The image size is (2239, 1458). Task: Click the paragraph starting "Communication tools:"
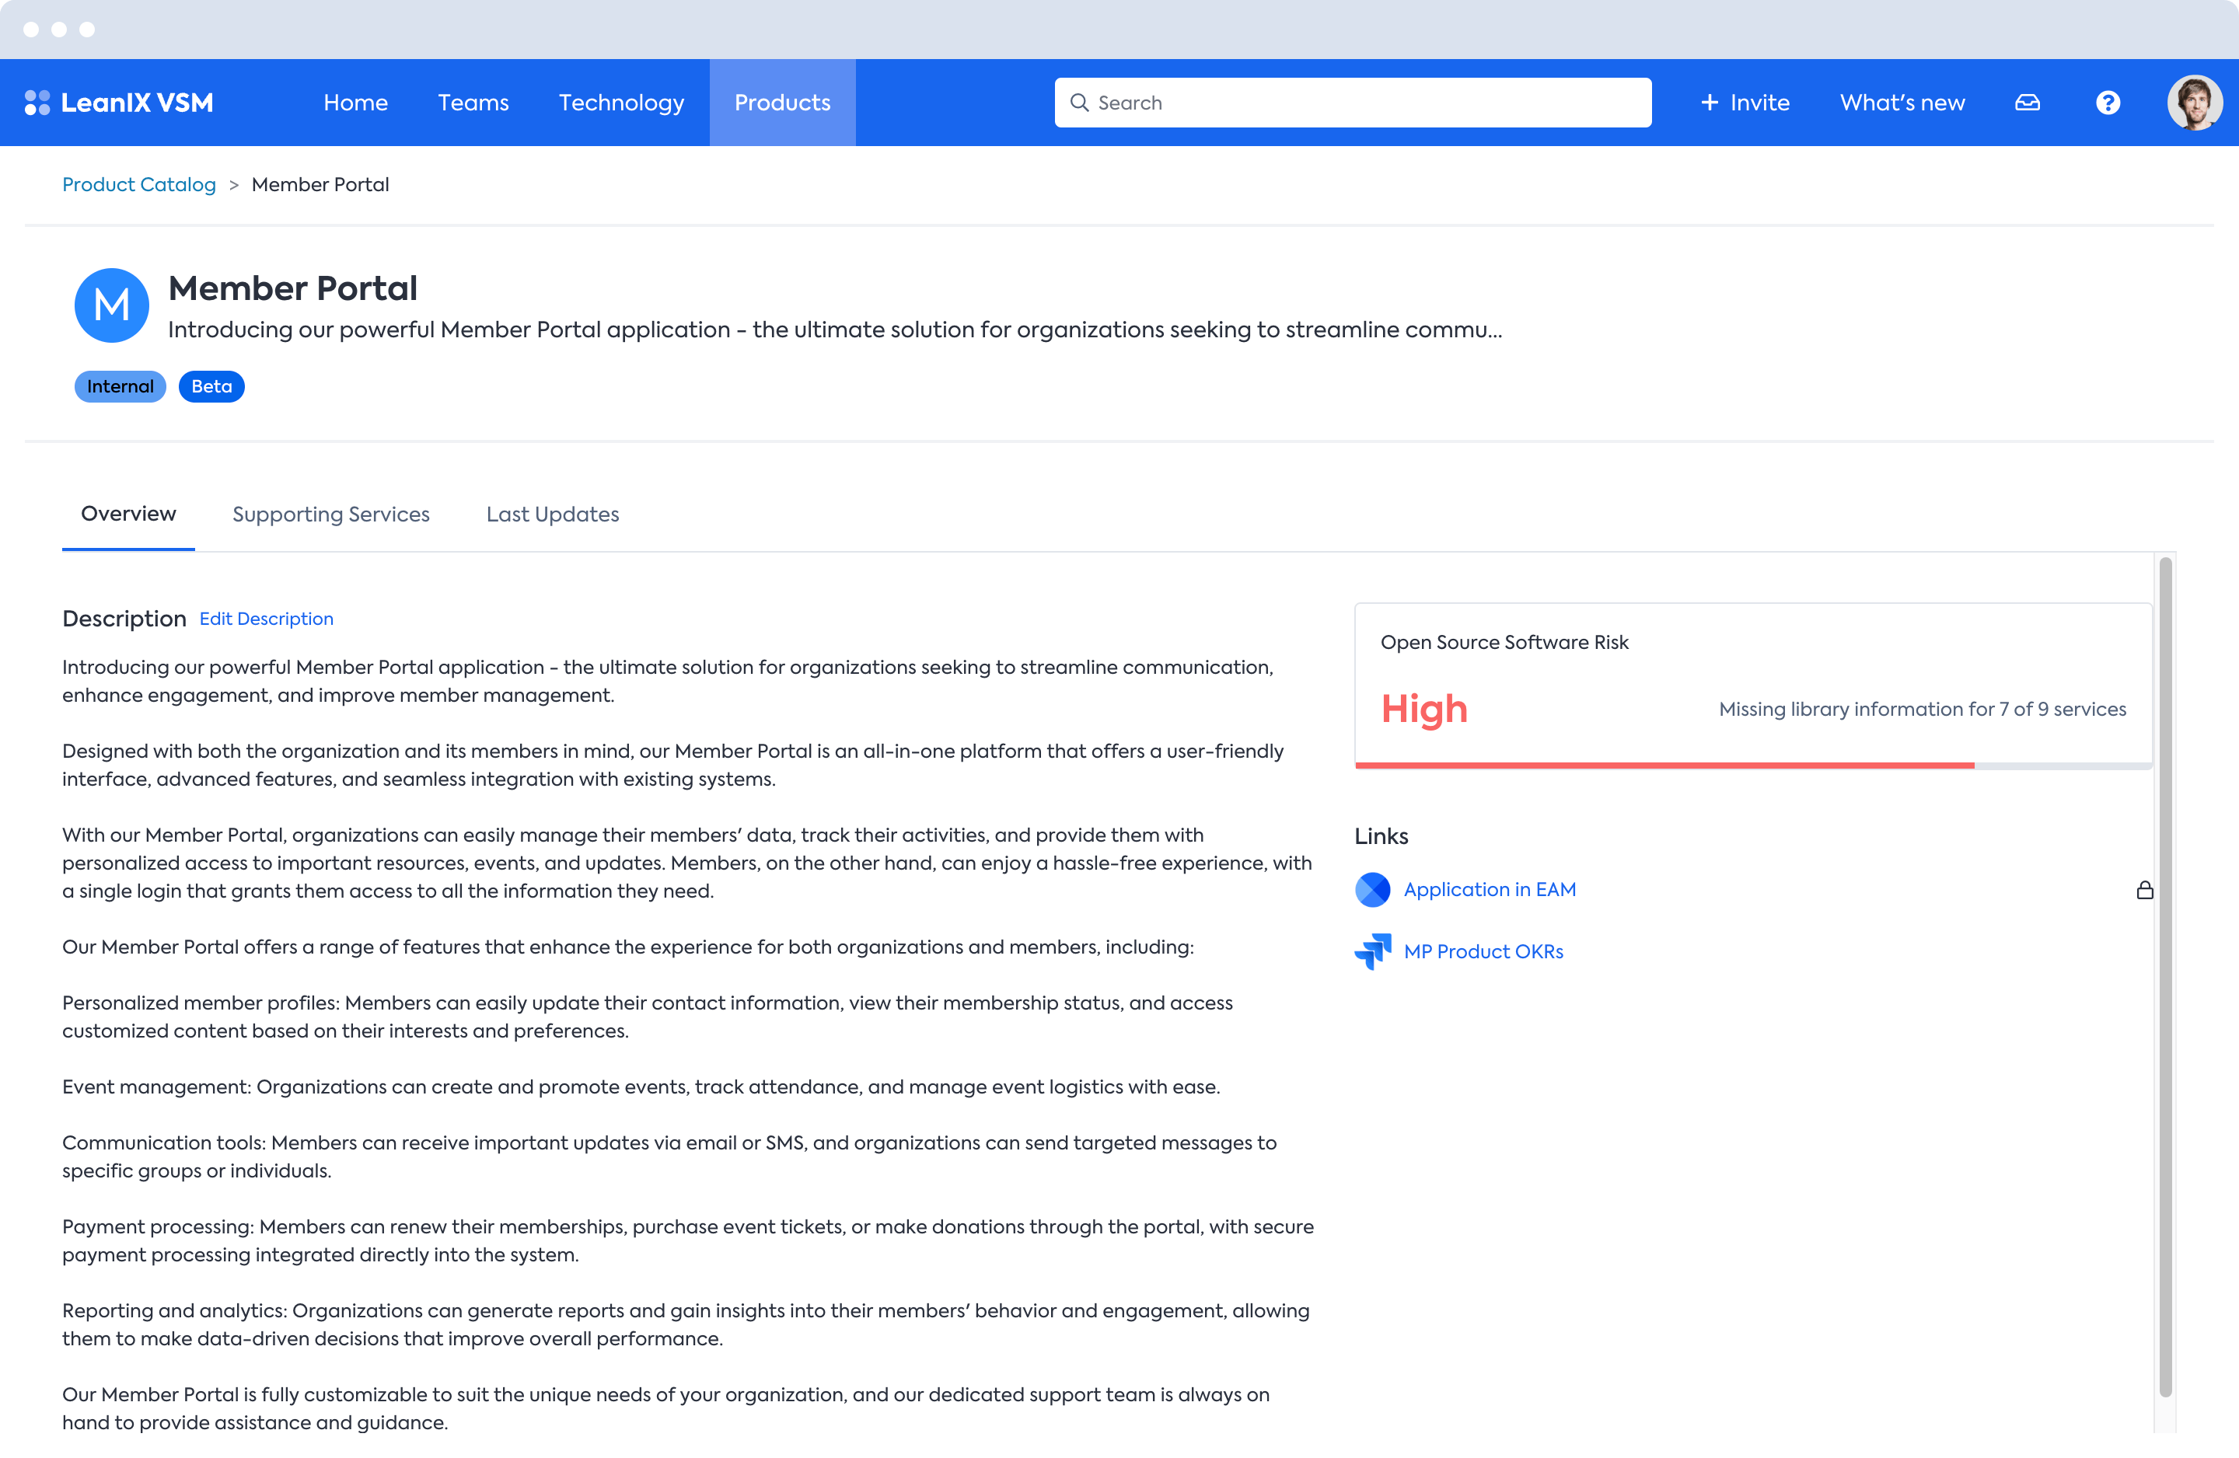(x=669, y=1157)
